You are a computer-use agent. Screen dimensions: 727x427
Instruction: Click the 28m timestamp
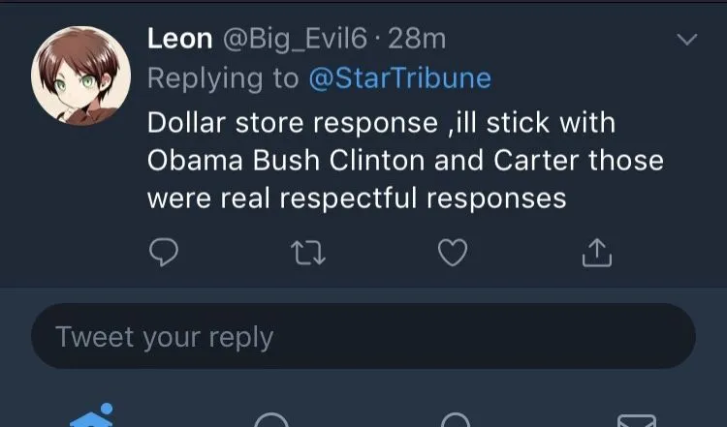(416, 39)
